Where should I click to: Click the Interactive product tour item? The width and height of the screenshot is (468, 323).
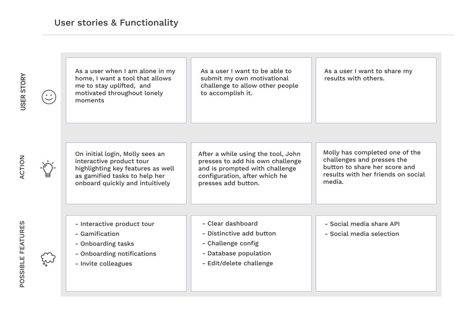click(x=115, y=224)
